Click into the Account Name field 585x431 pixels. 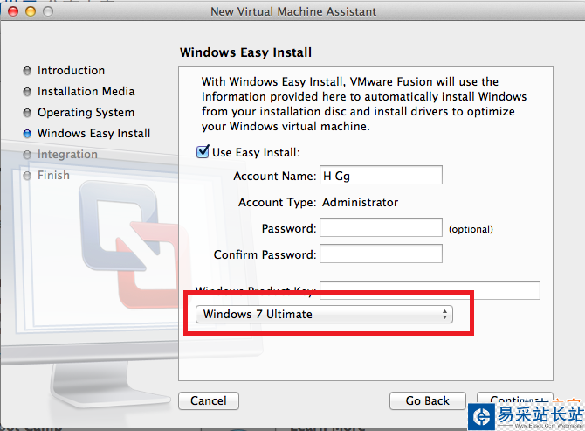click(381, 175)
